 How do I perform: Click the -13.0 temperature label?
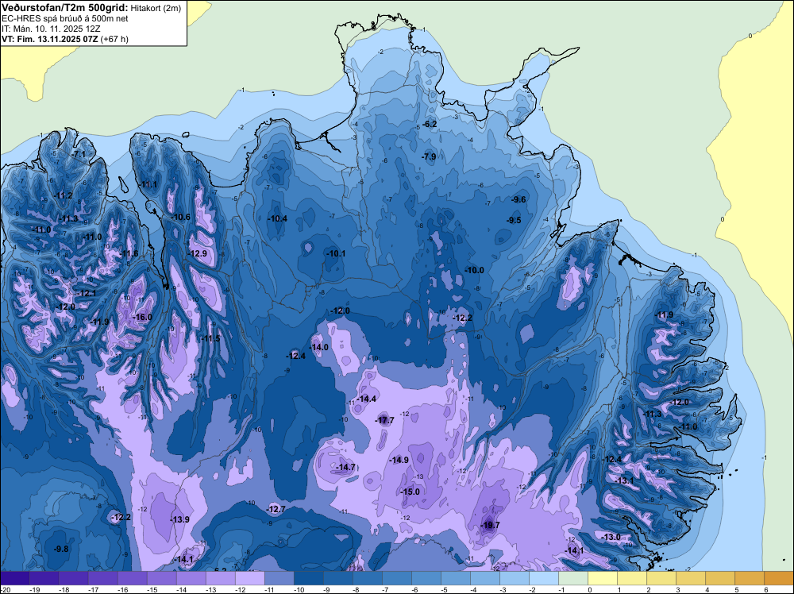tap(610, 537)
